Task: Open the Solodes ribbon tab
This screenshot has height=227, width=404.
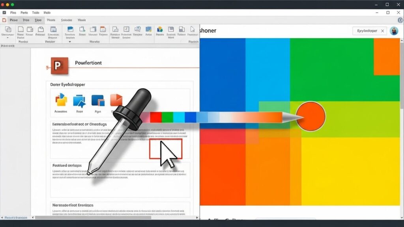Action: click(67, 20)
